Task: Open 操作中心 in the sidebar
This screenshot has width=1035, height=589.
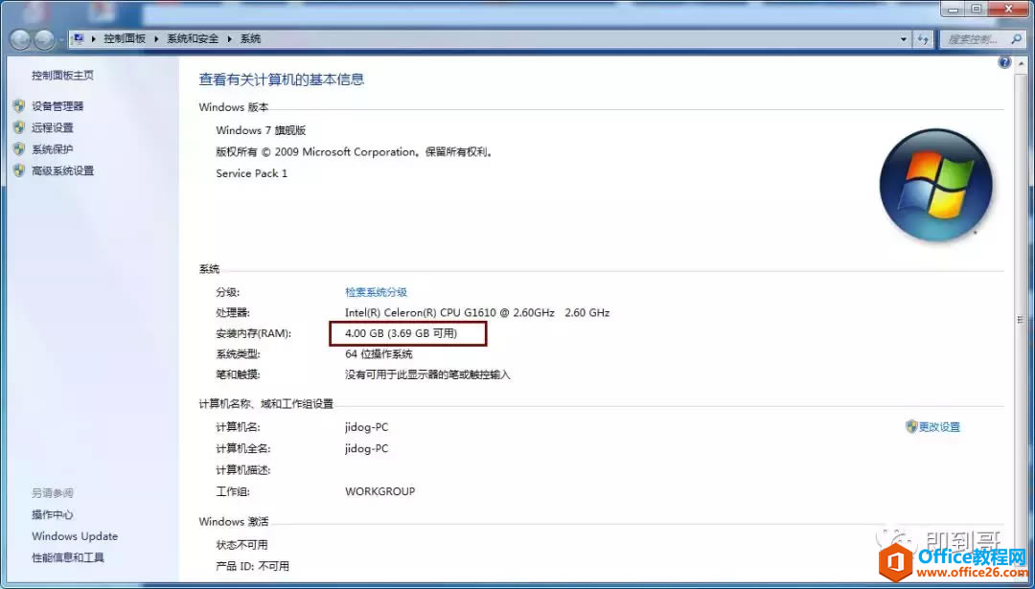Action: click(52, 514)
